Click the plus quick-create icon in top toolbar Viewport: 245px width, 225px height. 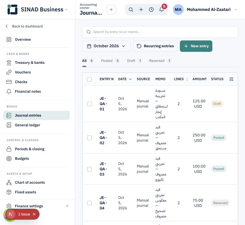[141, 10]
